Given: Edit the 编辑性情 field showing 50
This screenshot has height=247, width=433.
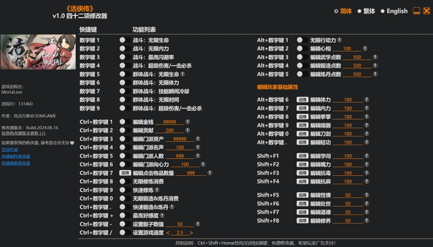Looking at the screenshot, I should point(348,195).
